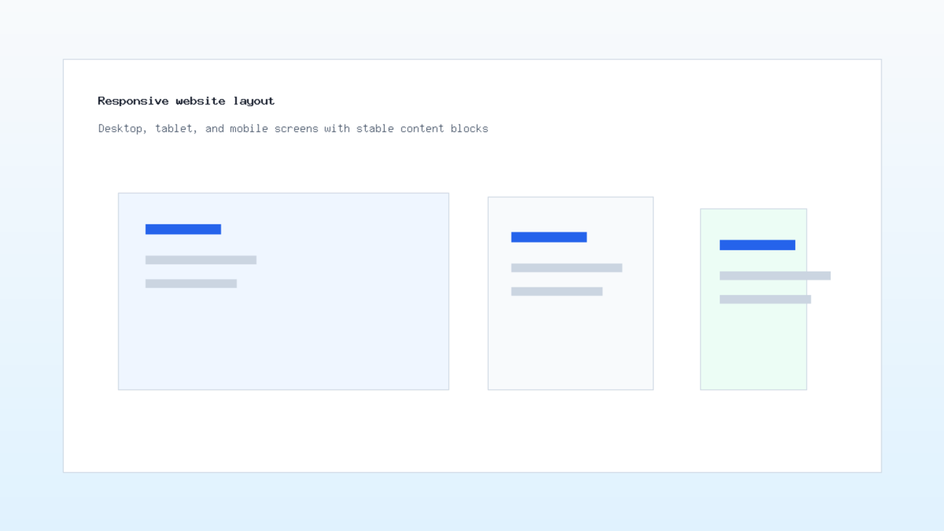Click the word "layout" in the heading

(x=254, y=101)
